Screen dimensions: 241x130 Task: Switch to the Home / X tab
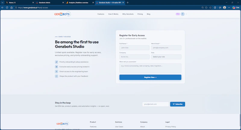(x=20, y=3)
